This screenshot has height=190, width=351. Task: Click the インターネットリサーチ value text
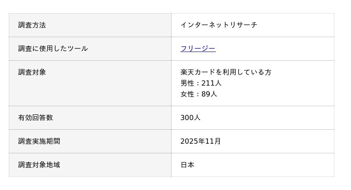(x=218, y=25)
